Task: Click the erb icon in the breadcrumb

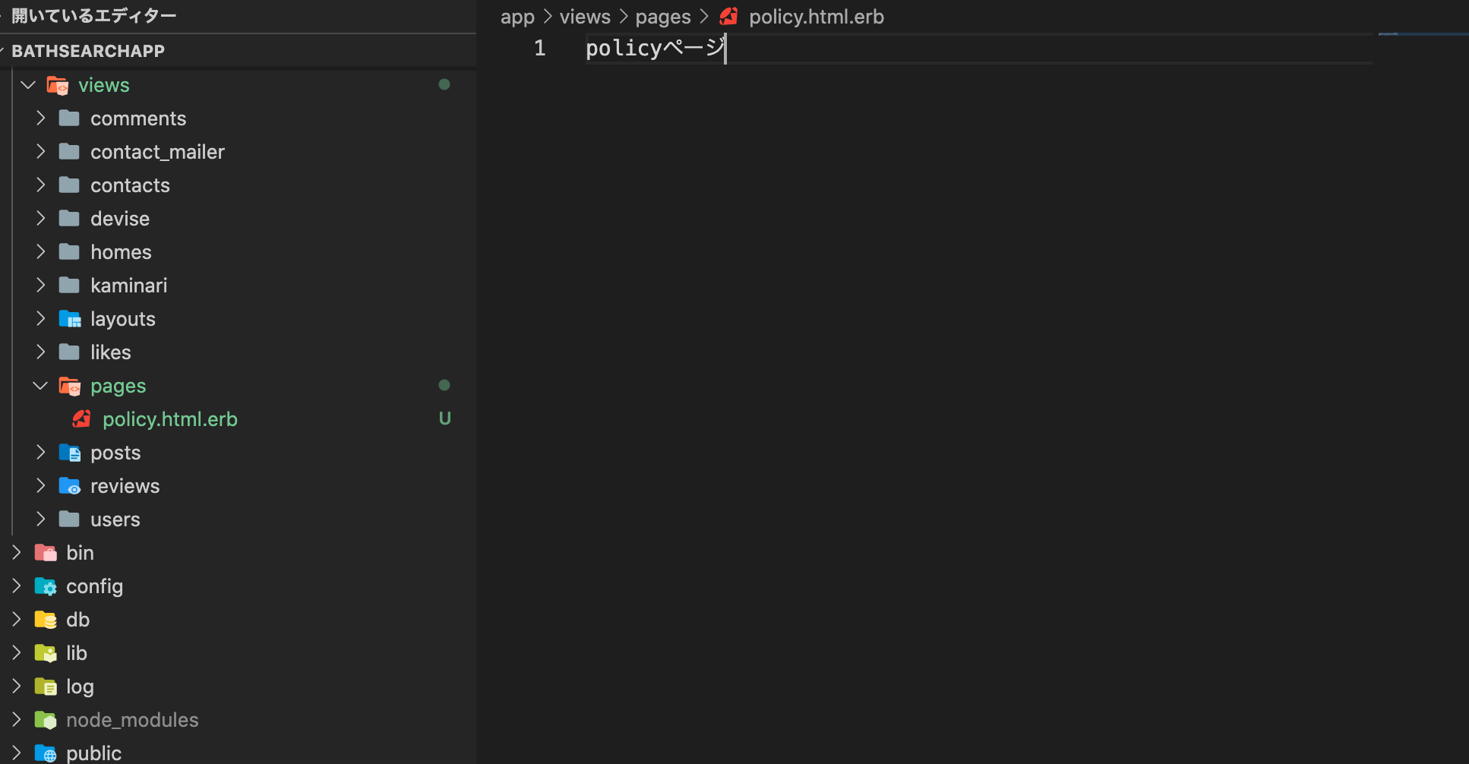Action: pyautogui.click(x=729, y=17)
